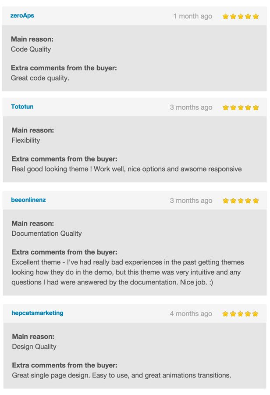Click first star in zeroAps review
Viewport: 270px width, 395px height.
click(225, 17)
